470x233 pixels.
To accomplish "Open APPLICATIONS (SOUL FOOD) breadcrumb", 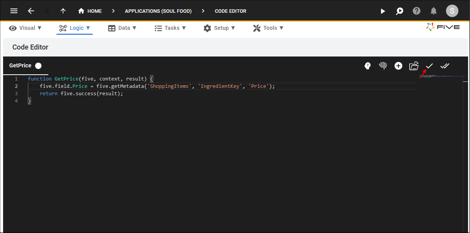I will pyautogui.click(x=158, y=11).
